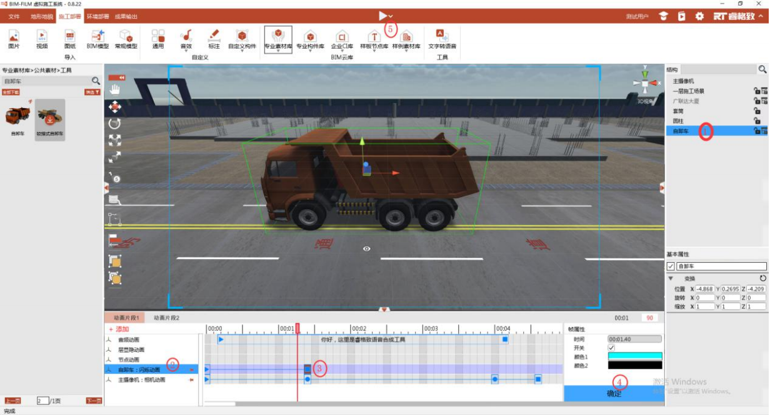This screenshot has width=770, height=415.
Task: Select the 自卸车：闪烁动画 timeline track
Action: tap(152, 369)
